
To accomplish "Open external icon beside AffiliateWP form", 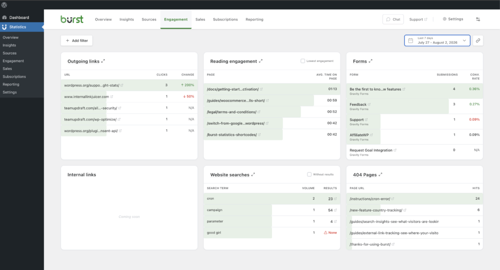I will pyautogui.click(x=371, y=135).
